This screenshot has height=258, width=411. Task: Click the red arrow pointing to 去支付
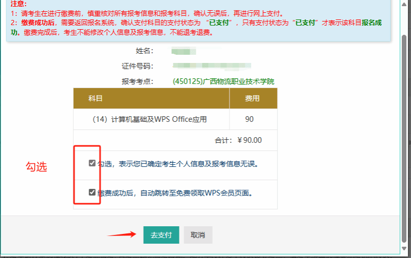[x=122, y=235]
